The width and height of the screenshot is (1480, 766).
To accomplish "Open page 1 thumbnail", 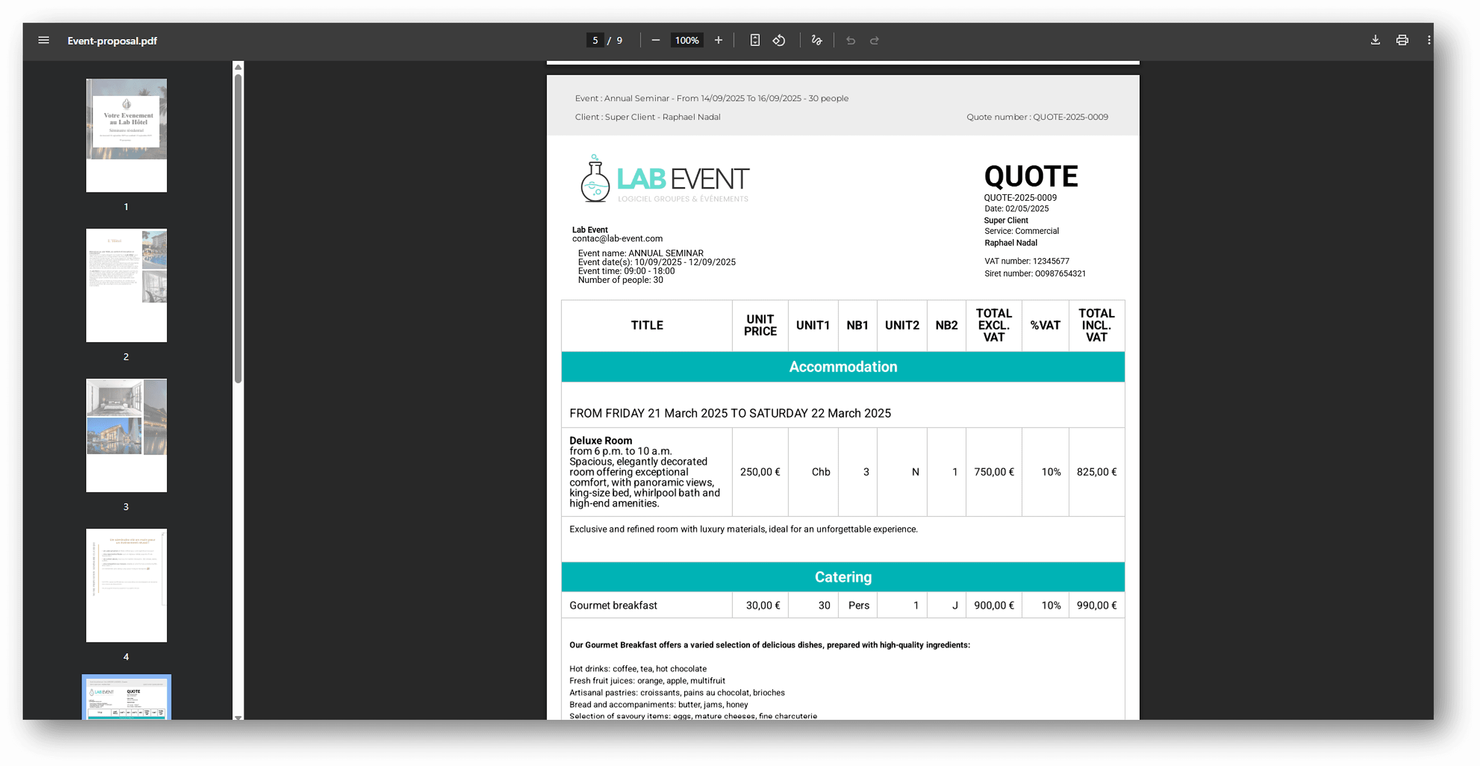I will [x=126, y=136].
